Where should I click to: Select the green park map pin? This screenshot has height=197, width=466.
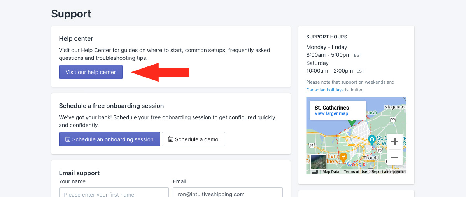(x=352, y=122)
